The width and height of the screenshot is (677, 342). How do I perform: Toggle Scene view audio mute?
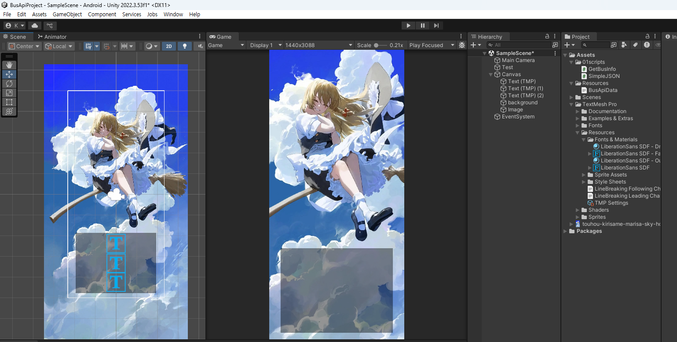(x=200, y=46)
